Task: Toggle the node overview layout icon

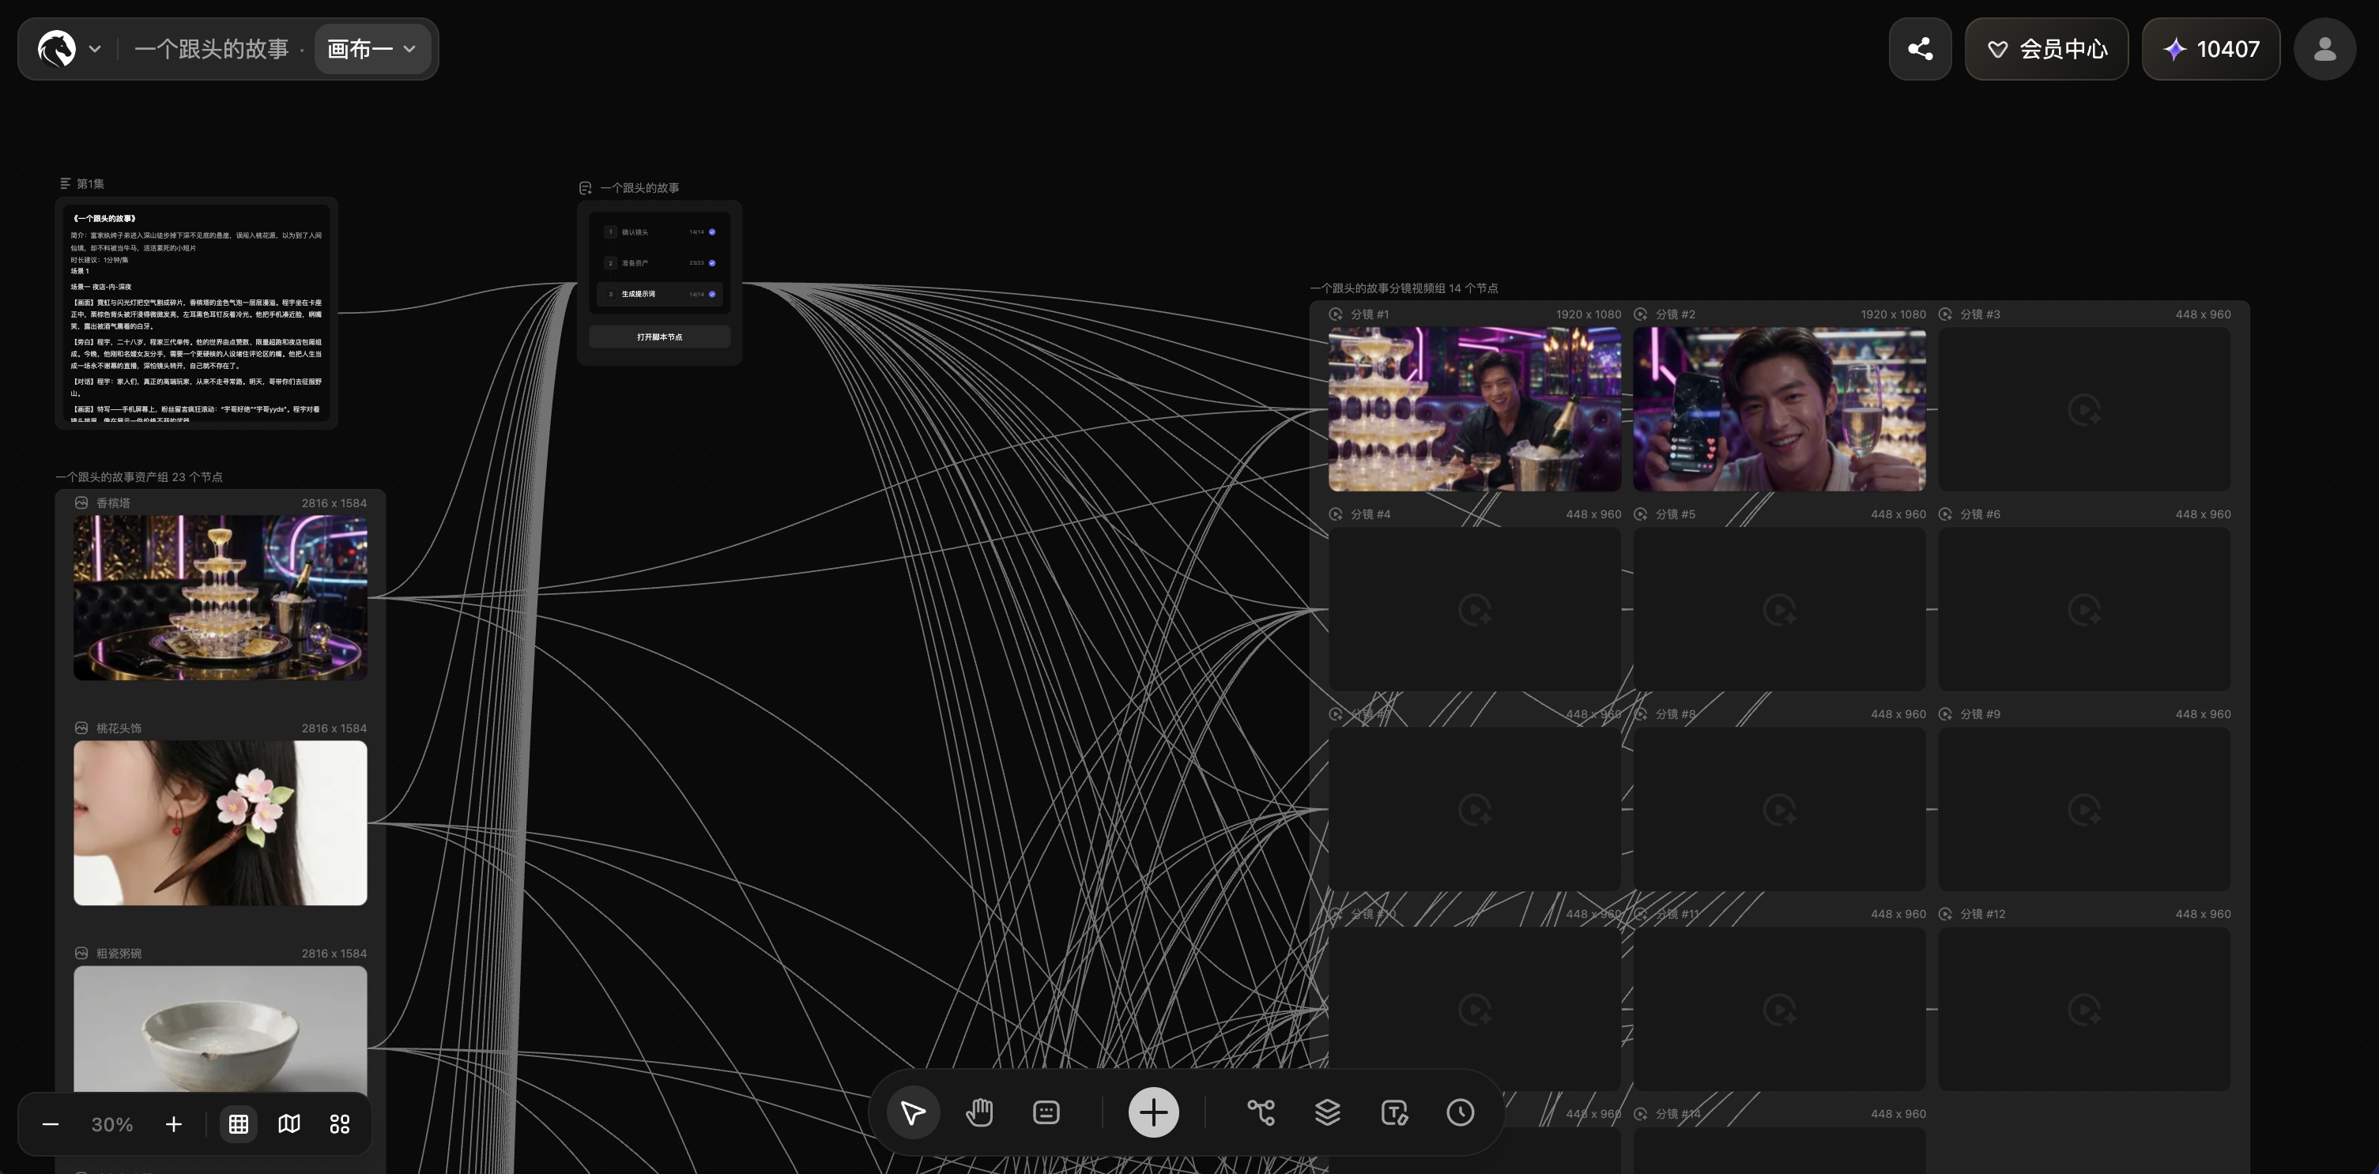Action: click(340, 1123)
